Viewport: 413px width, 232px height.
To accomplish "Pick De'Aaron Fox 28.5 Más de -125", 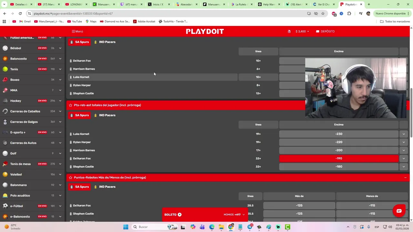I will 299,206.
